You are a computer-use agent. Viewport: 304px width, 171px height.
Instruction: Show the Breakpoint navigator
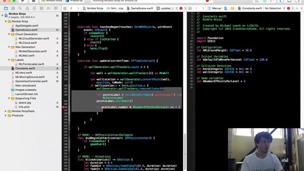(48, 9)
